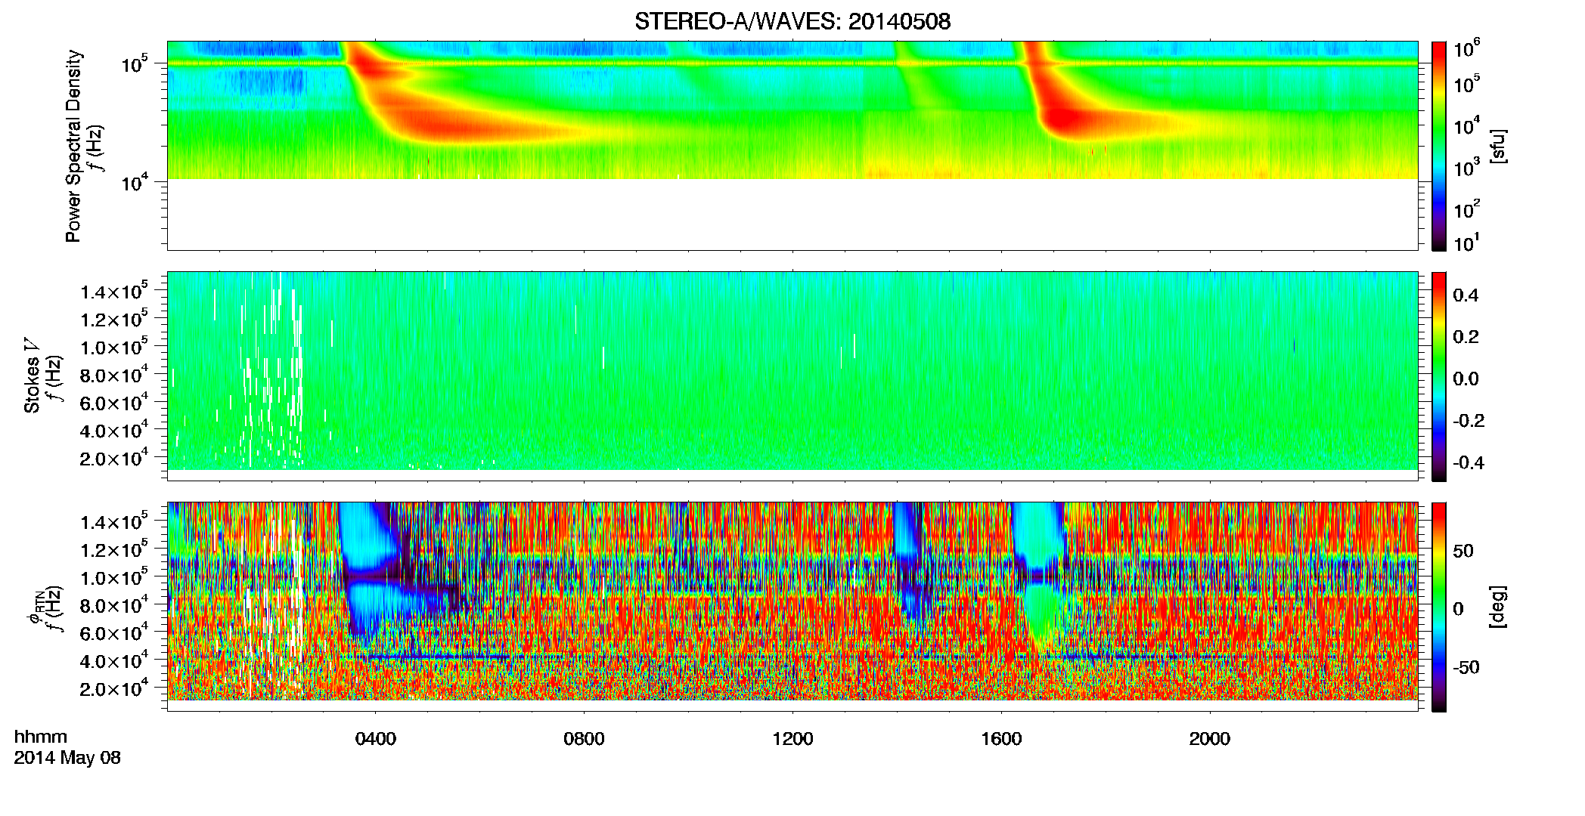Click the 0.0 tick on Stokes V colorbar
1585x816 pixels.
1466,379
